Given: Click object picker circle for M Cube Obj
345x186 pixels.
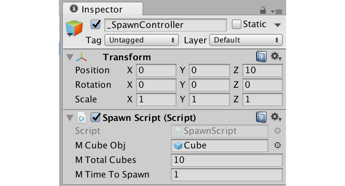Looking at the screenshot, I should click(278, 145).
